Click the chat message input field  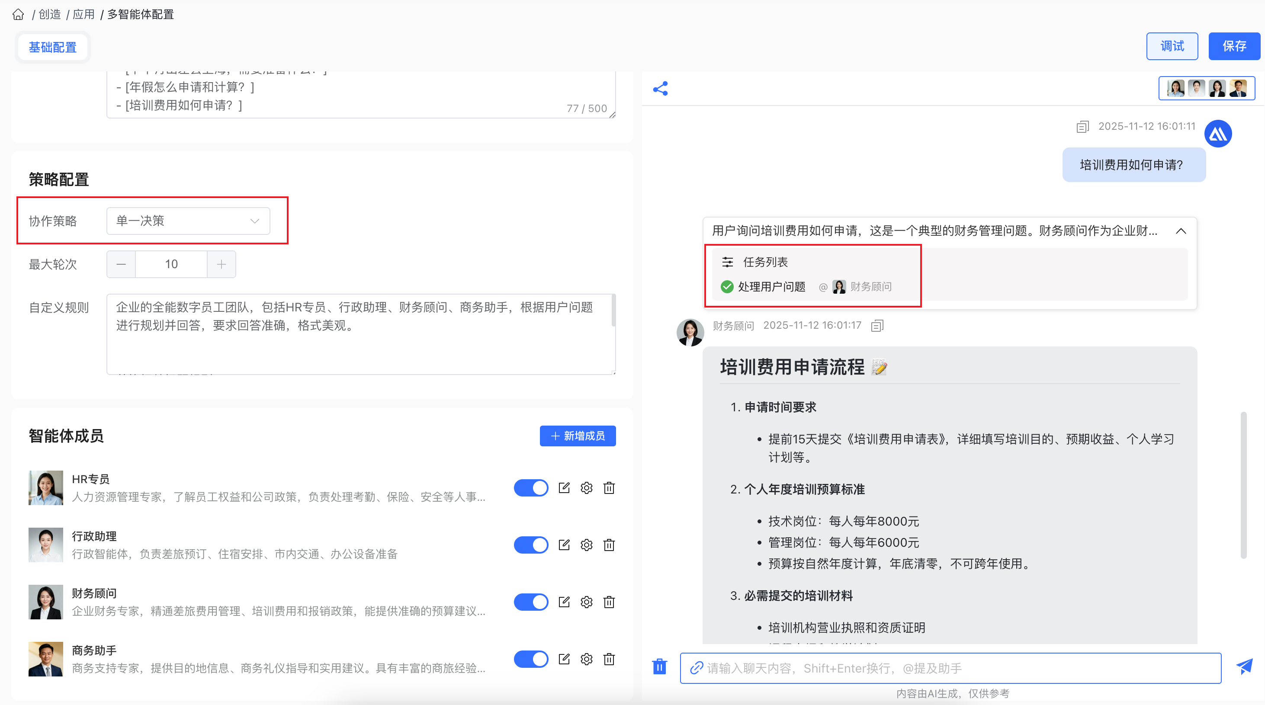click(x=951, y=668)
